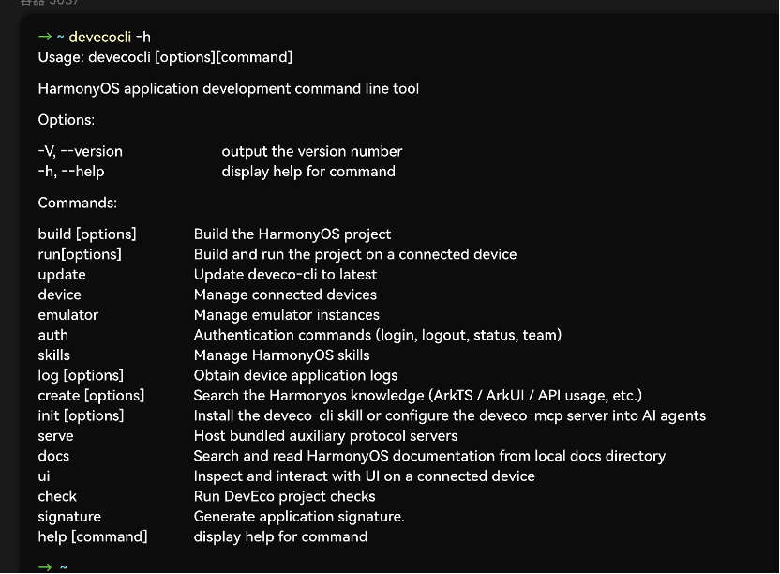Click the 'signature' command name
This screenshot has height=574, width=780.
[69, 517]
